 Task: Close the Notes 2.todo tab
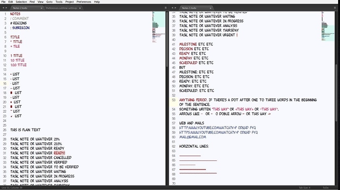41,8
